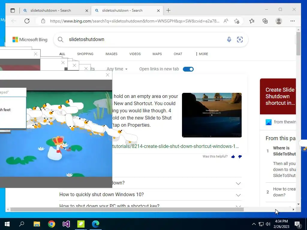Open the MORE search categories menu
The height and width of the screenshot is (230, 307).
202,54
